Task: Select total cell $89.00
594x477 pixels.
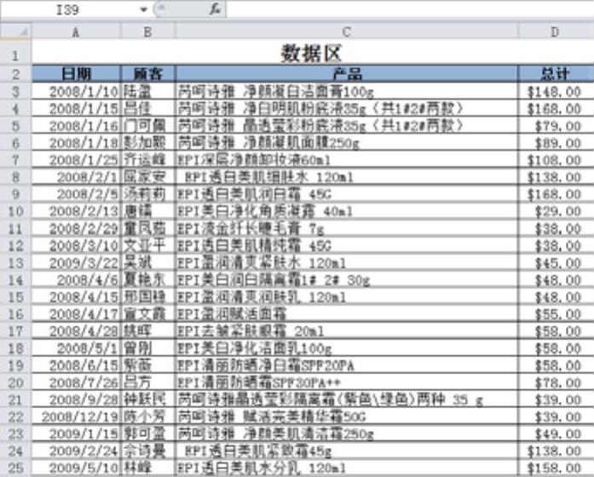Action: click(556, 143)
